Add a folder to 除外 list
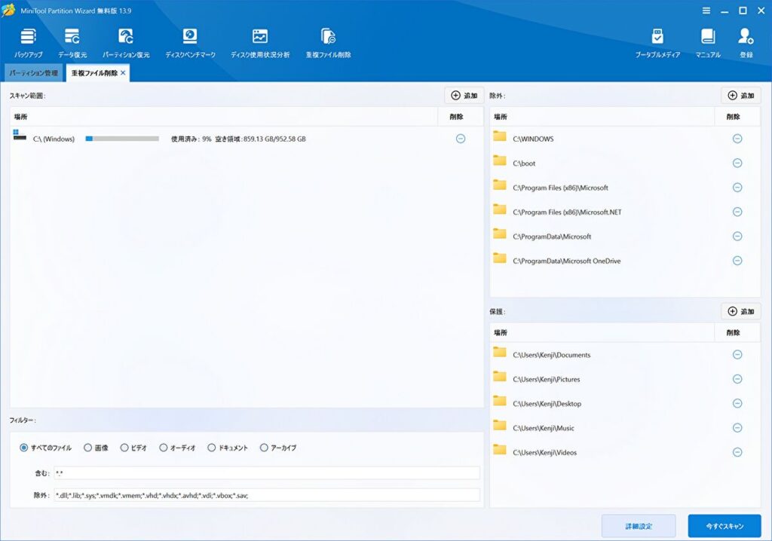This screenshot has height=541, width=772. (x=741, y=96)
